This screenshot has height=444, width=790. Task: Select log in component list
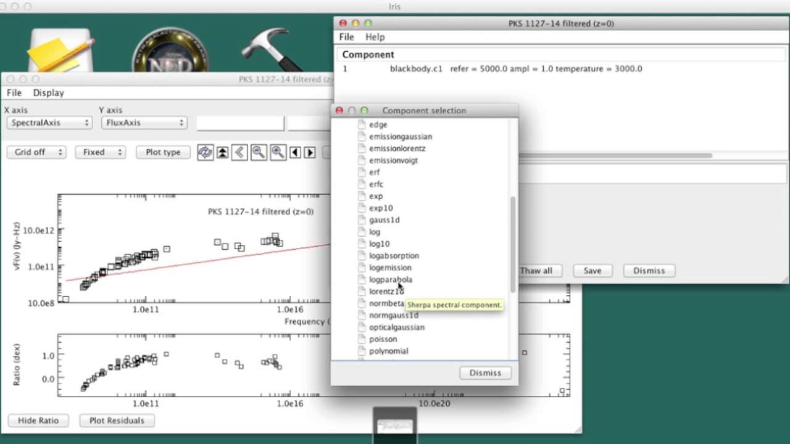[x=375, y=232]
